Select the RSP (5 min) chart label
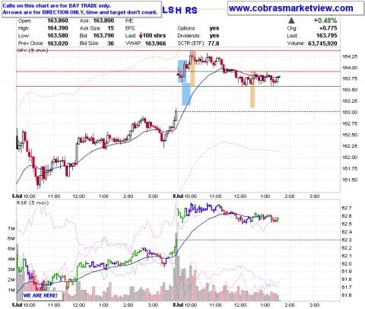365x309 pixels. coord(33,203)
